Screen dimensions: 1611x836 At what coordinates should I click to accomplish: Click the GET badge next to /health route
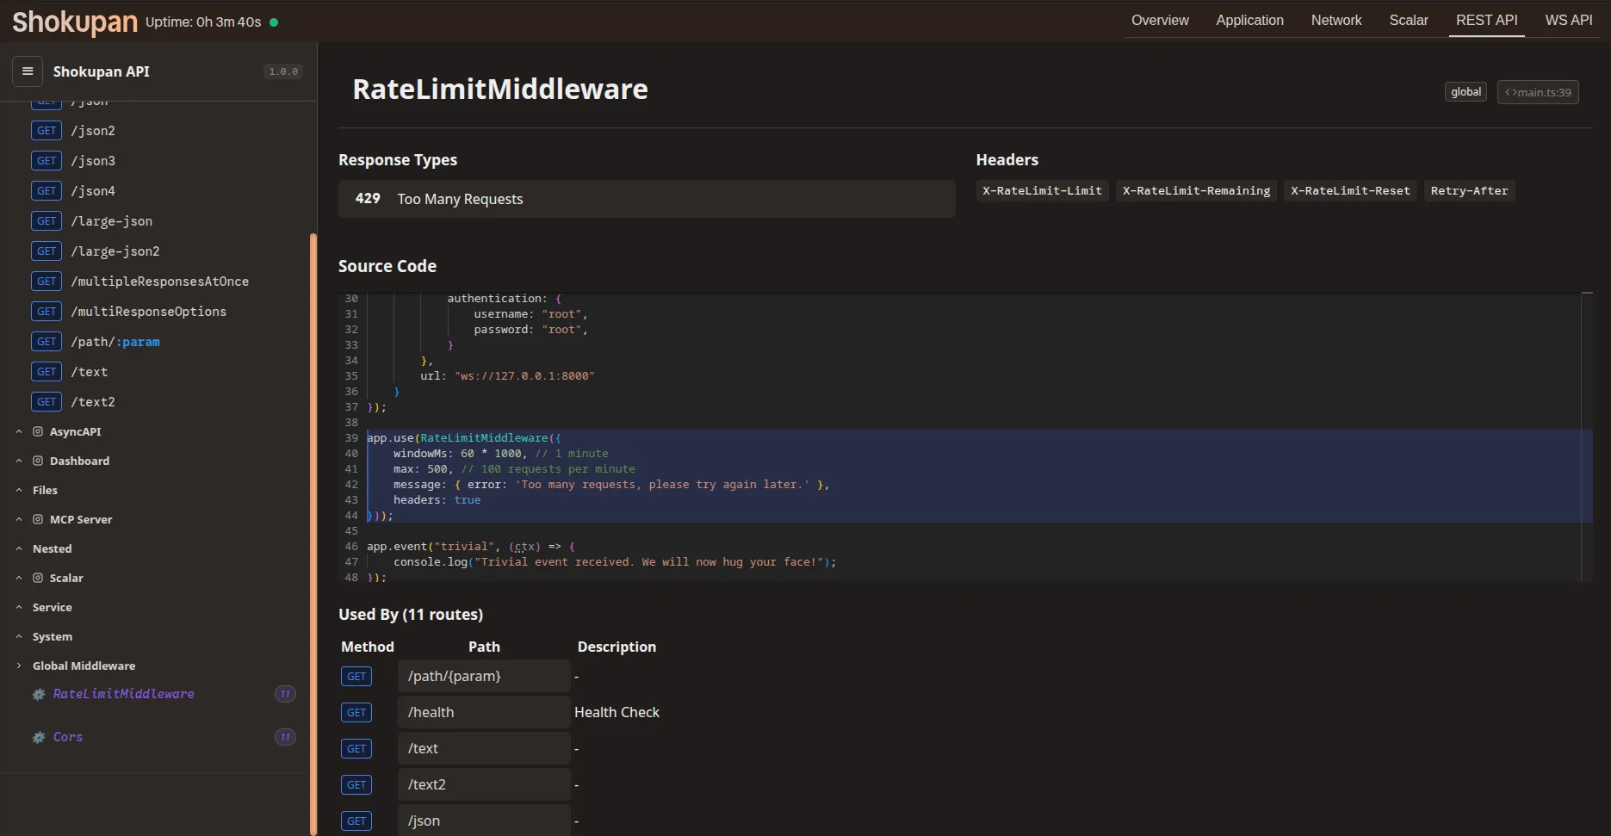pyautogui.click(x=356, y=712)
